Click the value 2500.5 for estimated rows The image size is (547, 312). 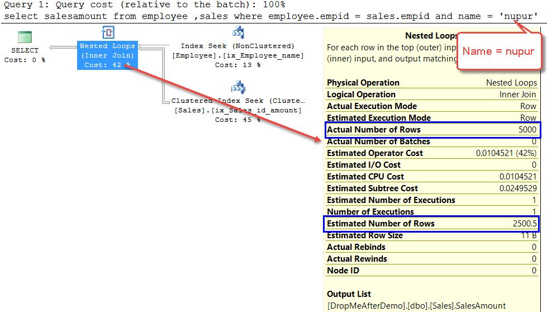pos(525,224)
